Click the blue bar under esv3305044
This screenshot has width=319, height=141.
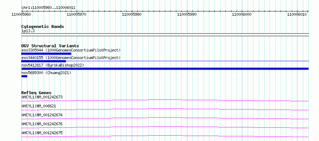(x=46, y=54)
